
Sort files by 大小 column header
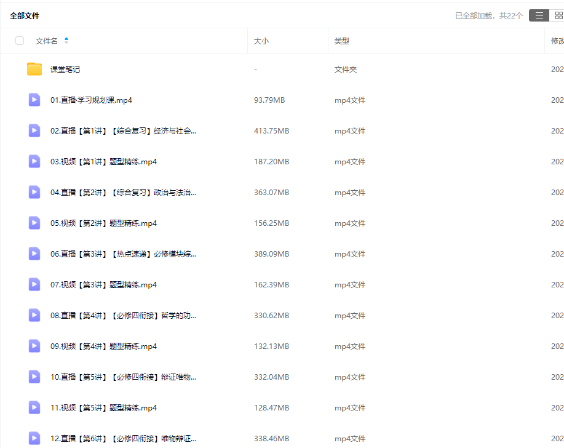coord(261,41)
